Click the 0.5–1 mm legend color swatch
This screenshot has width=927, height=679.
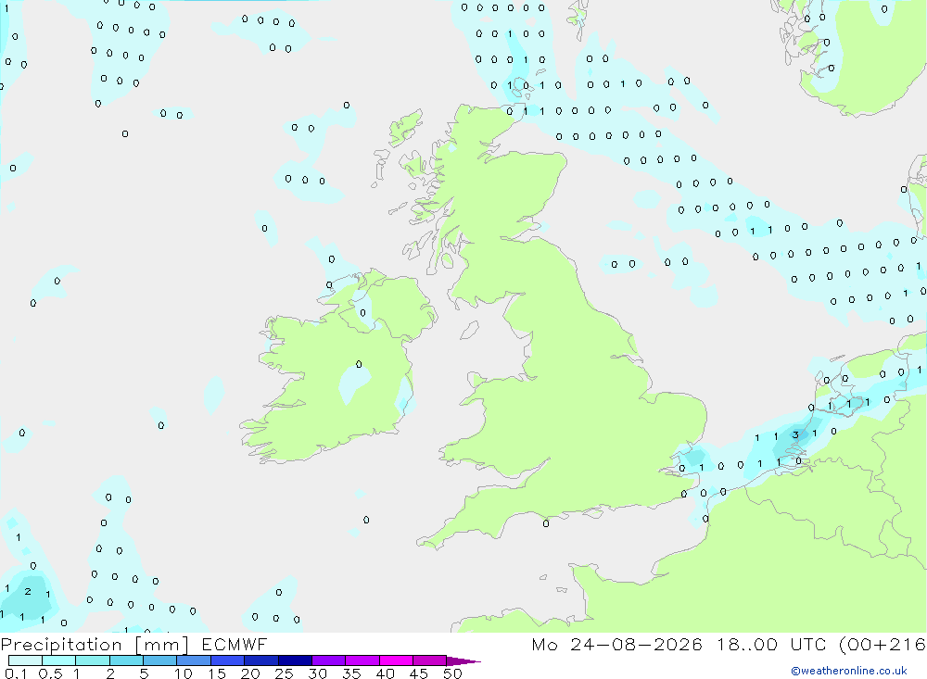(59, 660)
